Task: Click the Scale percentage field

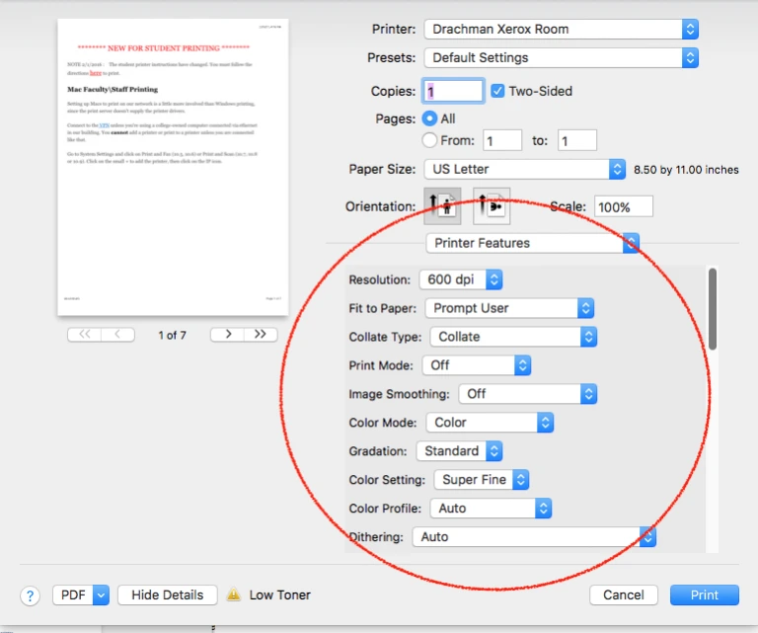Action: click(624, 206)
